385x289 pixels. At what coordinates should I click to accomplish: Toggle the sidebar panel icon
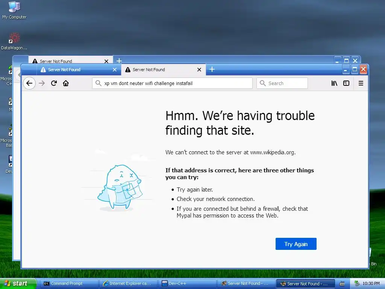click(x=346, y=83)
